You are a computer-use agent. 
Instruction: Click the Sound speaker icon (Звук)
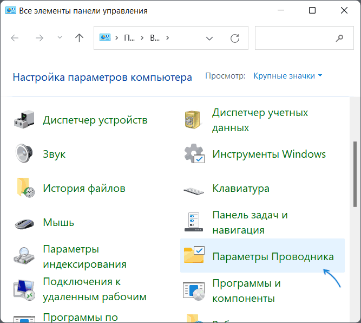[24, 153]
